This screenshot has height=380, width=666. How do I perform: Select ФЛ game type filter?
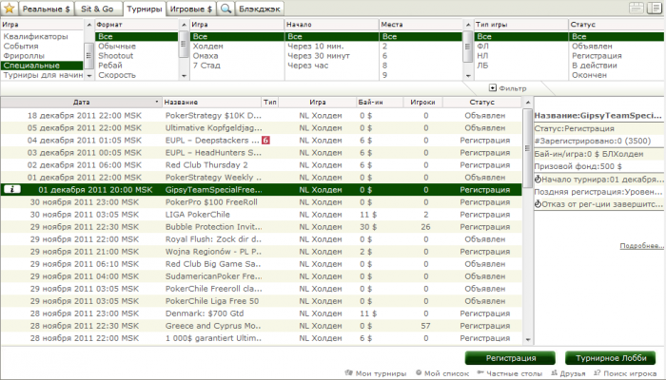pos(482,47)
